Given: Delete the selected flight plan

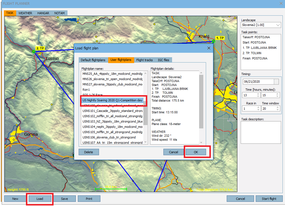Looking at the screenshot, I should point(89,152).
